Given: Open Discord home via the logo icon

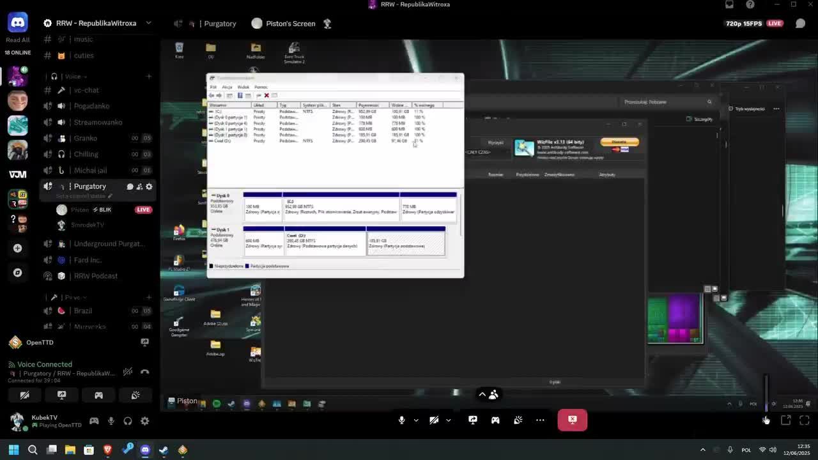Looking at the screenshot, I should 17,23.
